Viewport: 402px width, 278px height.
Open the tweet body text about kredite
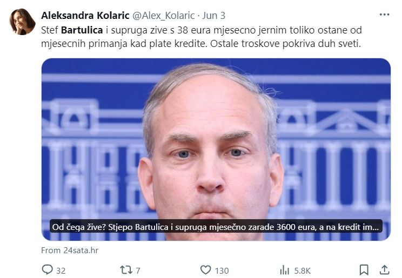point(201,37)
